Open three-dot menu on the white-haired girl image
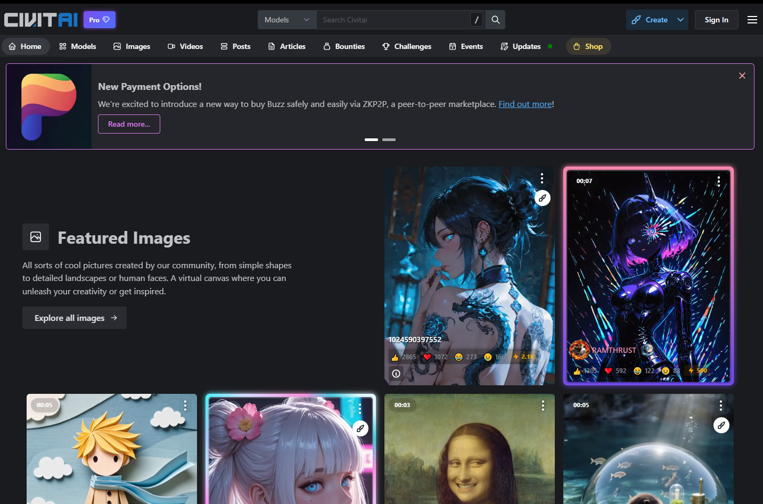763x504 pixels. click(x=360, y=408)
